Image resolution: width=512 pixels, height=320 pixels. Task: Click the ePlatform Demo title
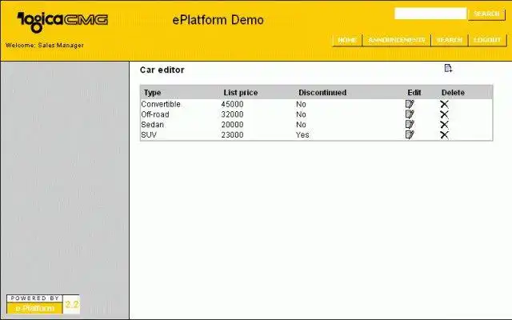[218, 20]
